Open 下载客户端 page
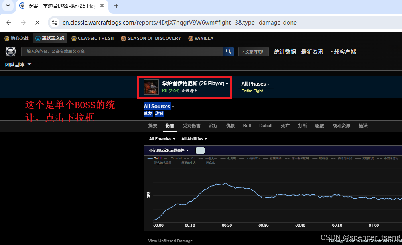The image size is (402, 245). tap(342, 52)
